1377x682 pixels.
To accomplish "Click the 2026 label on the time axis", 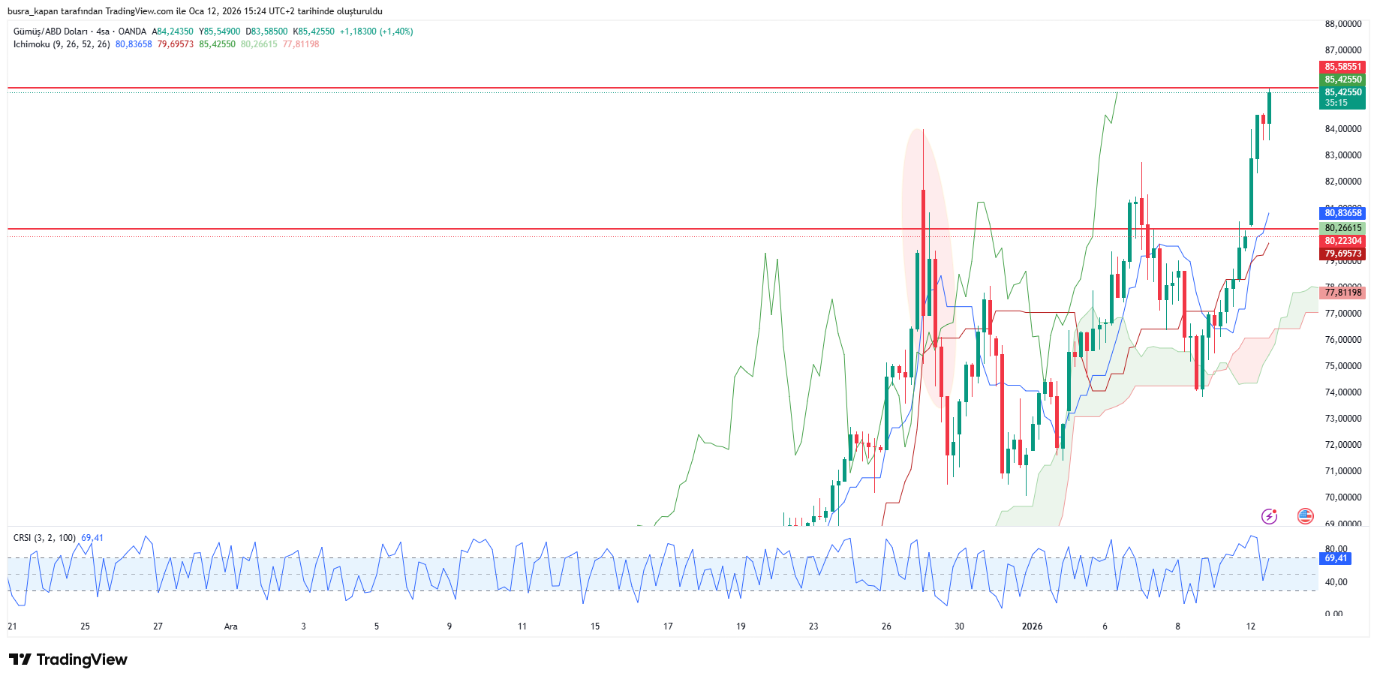I will coord(1032,626).
